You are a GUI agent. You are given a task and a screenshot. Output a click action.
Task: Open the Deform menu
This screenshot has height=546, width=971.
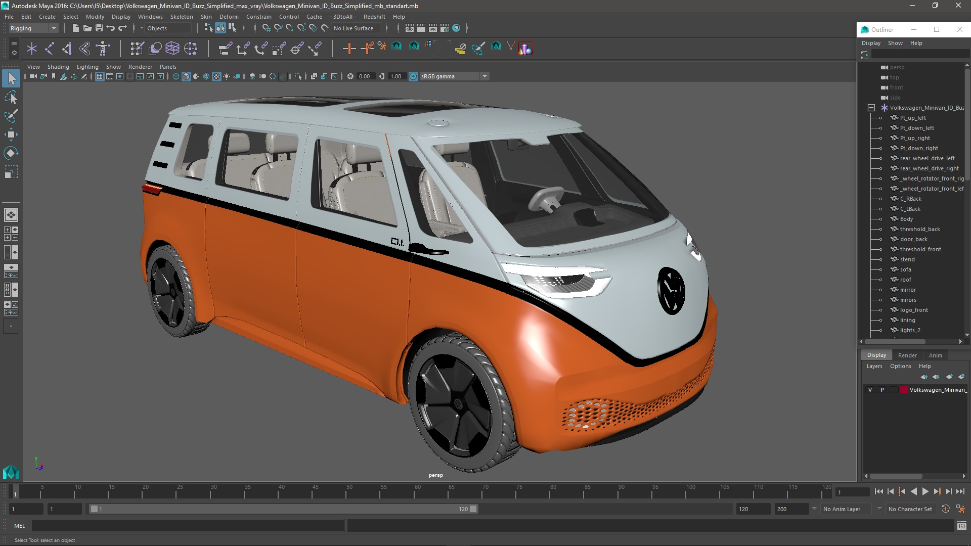(229, 17)
